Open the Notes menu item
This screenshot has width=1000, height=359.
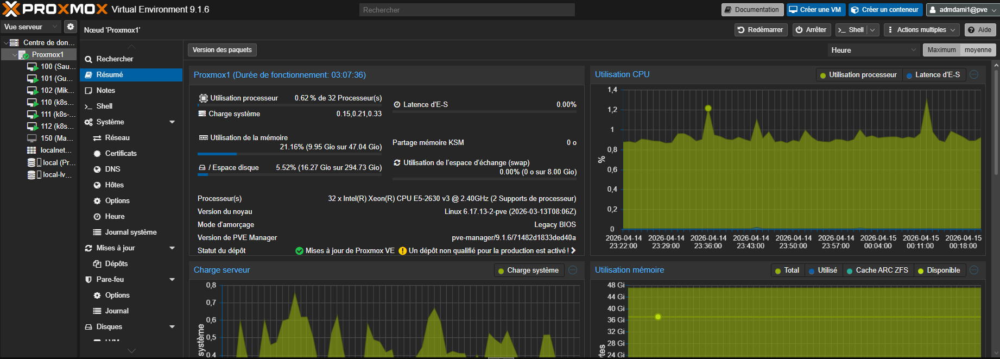click(131, 90)
